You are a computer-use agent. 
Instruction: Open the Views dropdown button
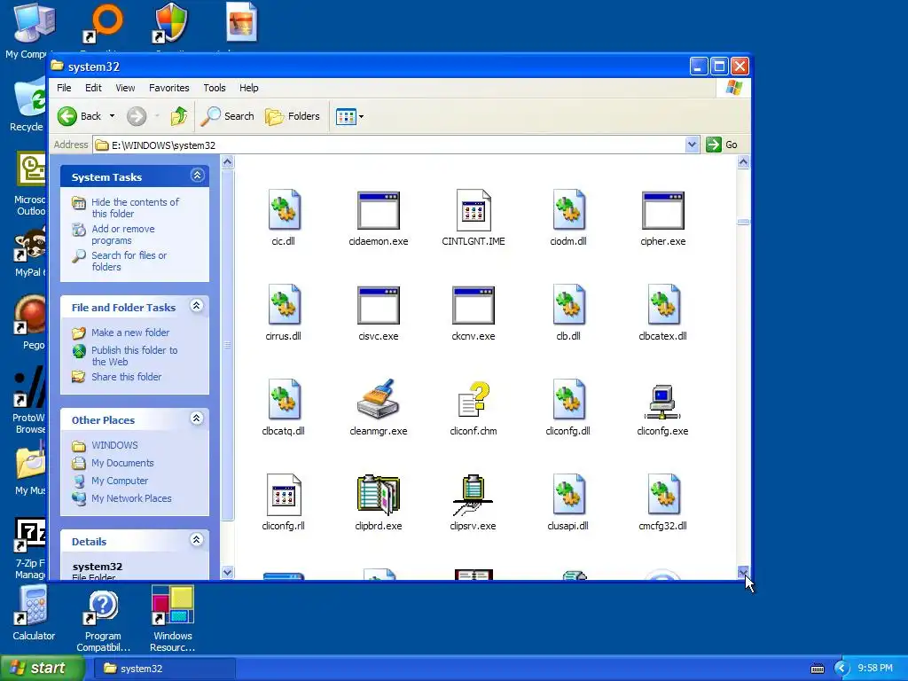click(349, 116)
